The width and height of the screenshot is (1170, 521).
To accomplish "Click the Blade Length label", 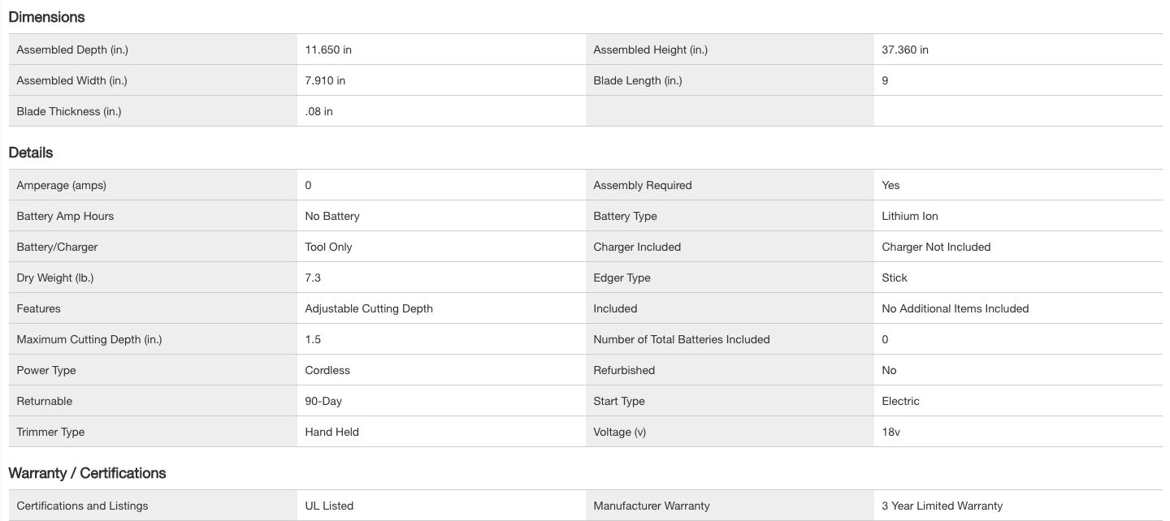I will (638, 80).
